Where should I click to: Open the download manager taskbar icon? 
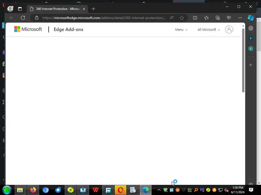tap(83, 190)
